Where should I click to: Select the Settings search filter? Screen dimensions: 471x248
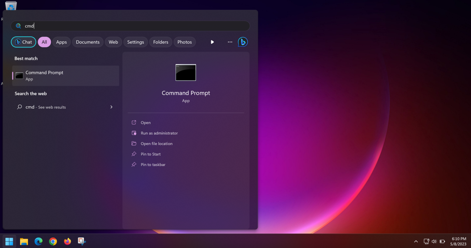pos(136,42)
